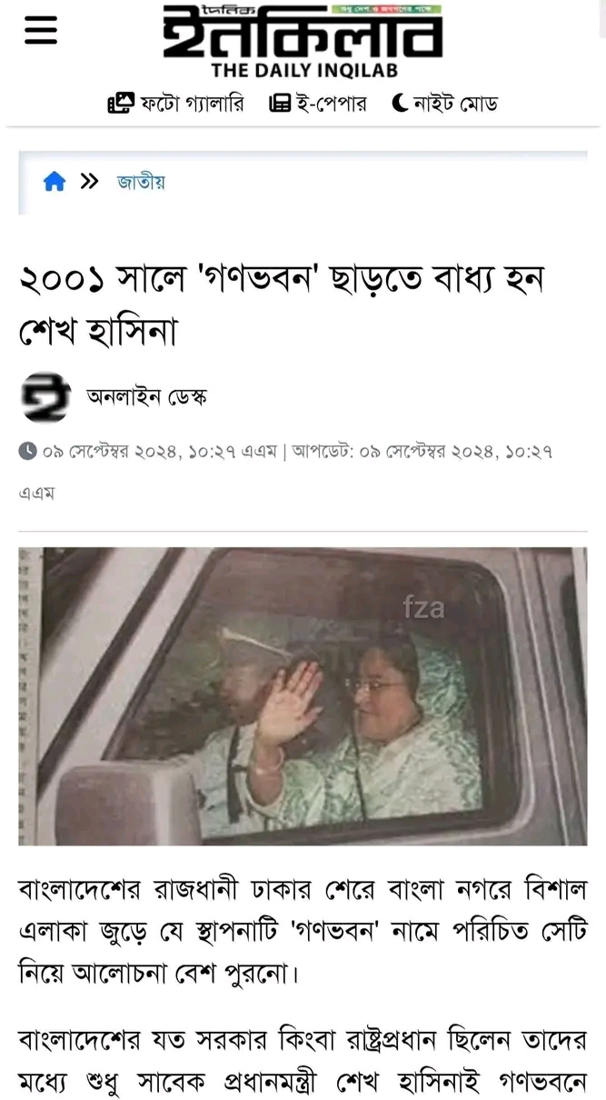Click the photo gallery camera icon

(121, 104)
